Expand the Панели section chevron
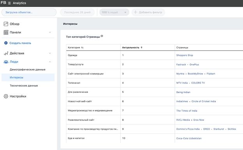243x150 pixels. (50, 32)
